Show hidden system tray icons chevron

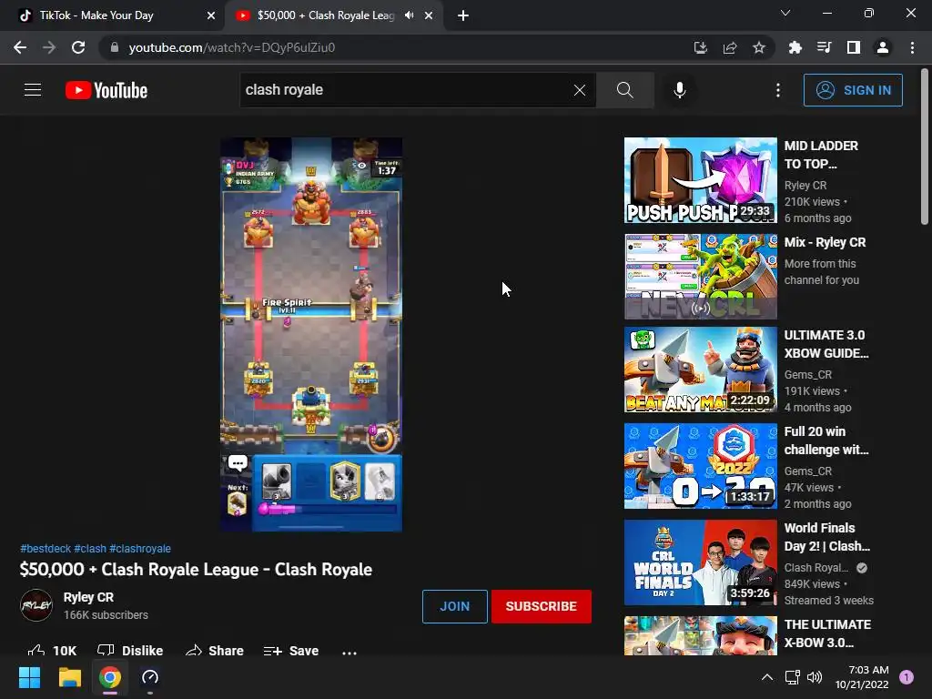pos(767,677)
